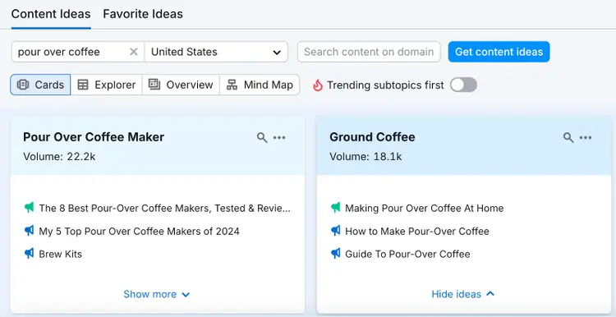Open 'Guide To Pour-Over Coffee' idea

(x=407, y=254)
